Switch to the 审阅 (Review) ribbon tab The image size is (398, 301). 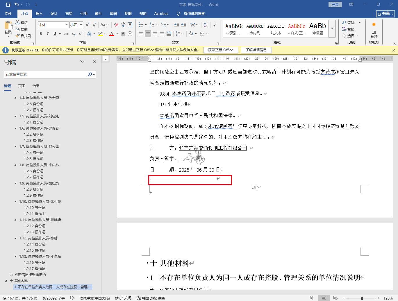pyautogui.click(x=113, y=14)
